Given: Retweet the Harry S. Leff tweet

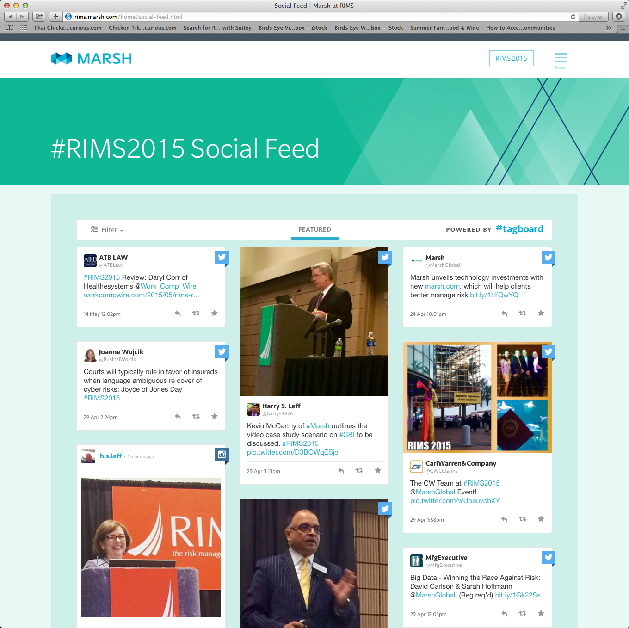Looking at the screenshot, I should click(359, 471).
